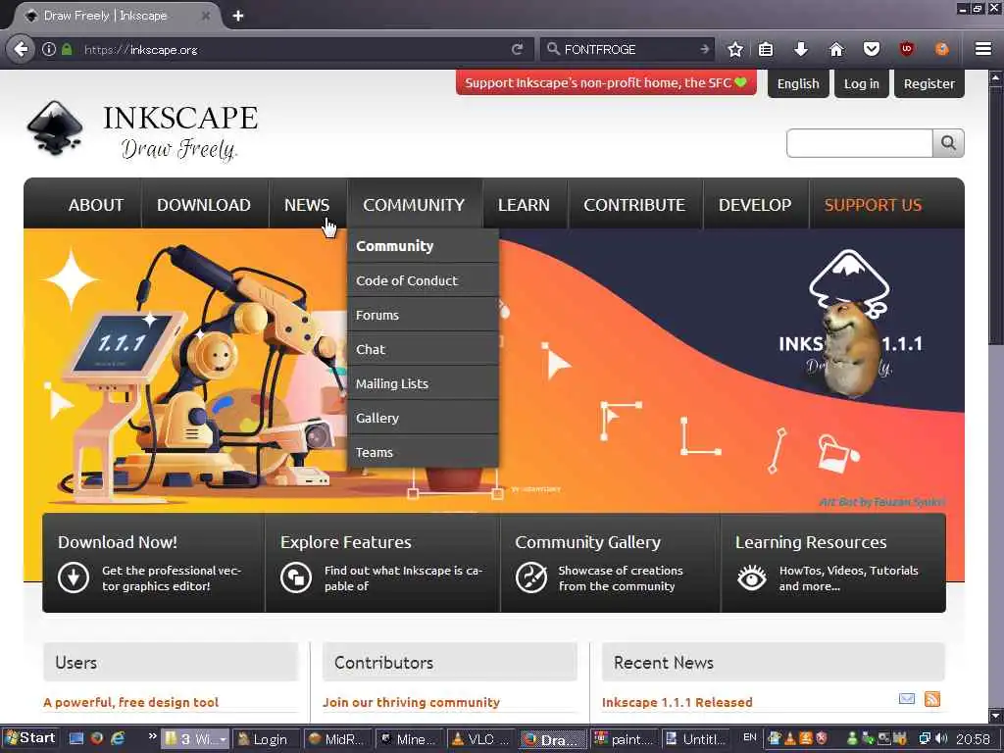The height and width of the screenshot is (753, 1004).
Task: Open site information via the info icon
Action: (49, 49)
